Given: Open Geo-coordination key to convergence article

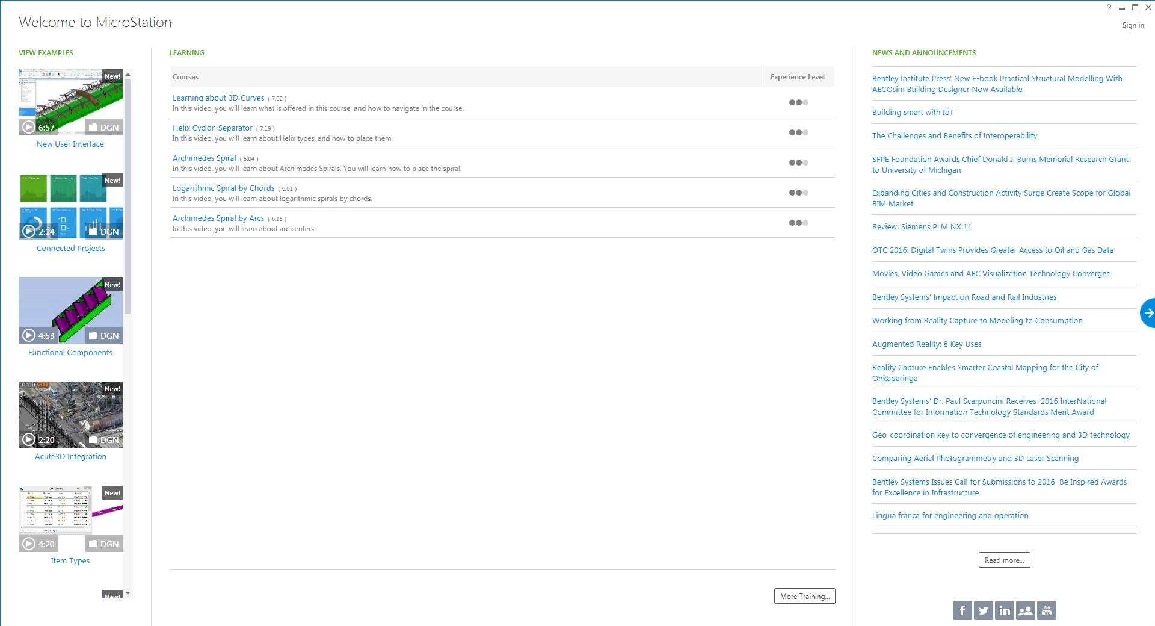Looking at the screenshot, I should [x=1001, y=435].
